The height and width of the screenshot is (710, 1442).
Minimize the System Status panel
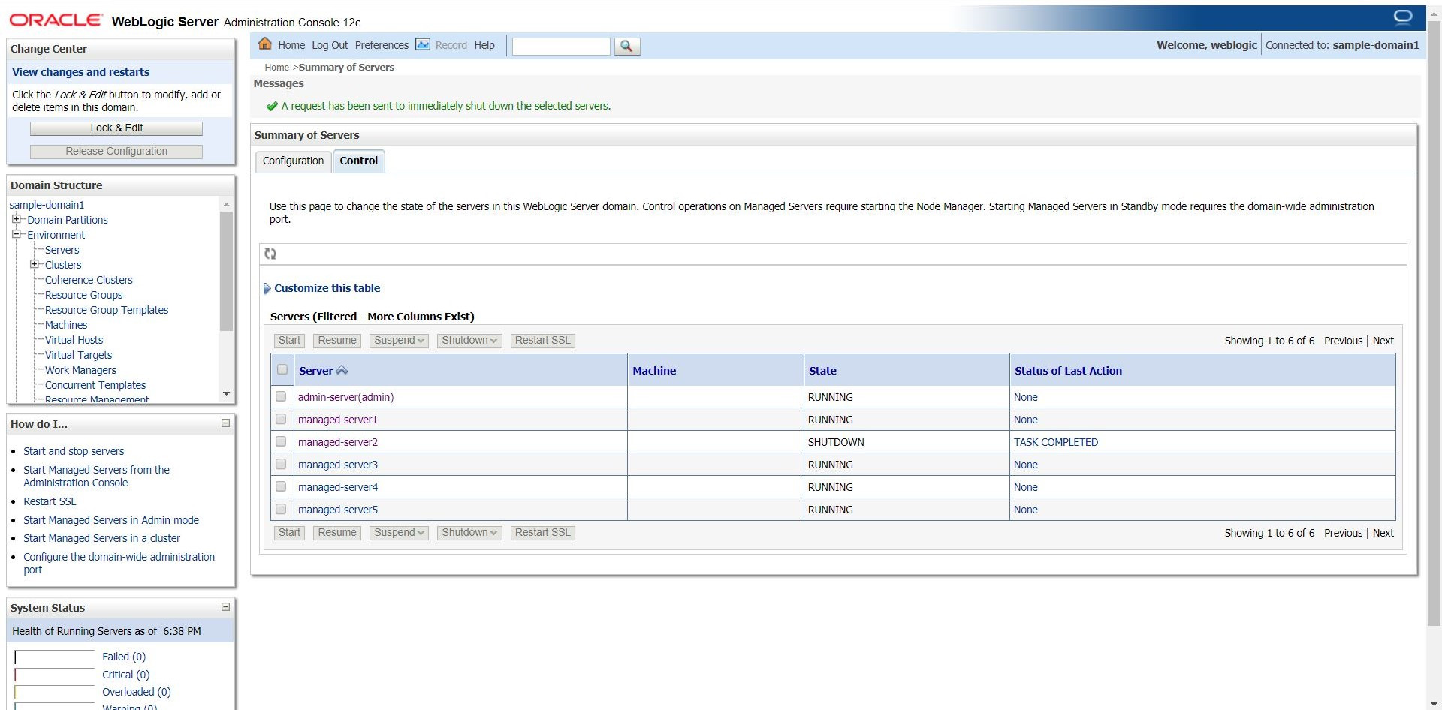coord(225,607)
